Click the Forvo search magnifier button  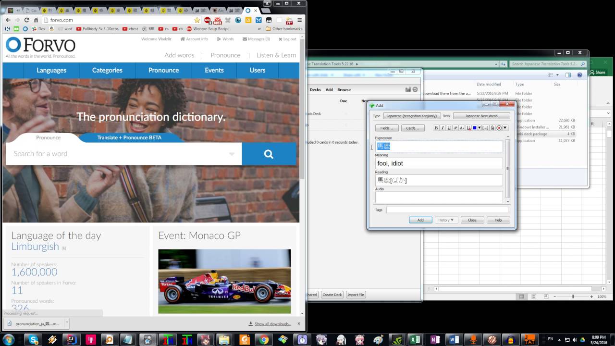(x=269, y=154)
